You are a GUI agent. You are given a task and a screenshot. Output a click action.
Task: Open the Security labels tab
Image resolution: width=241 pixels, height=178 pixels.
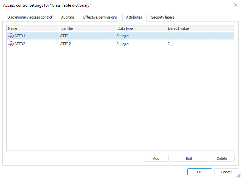[162, 17]
